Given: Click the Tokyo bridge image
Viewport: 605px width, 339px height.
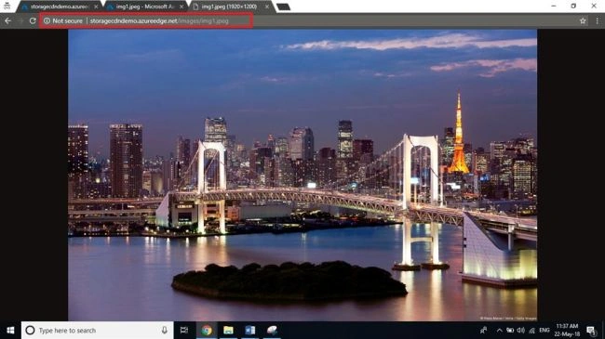Looking at the screenshot, I should coord(302,175).
